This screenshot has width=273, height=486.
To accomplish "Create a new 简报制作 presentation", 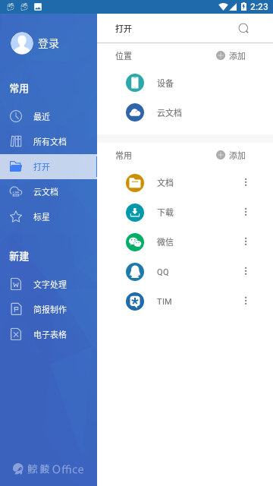I will tap(49, 310).
